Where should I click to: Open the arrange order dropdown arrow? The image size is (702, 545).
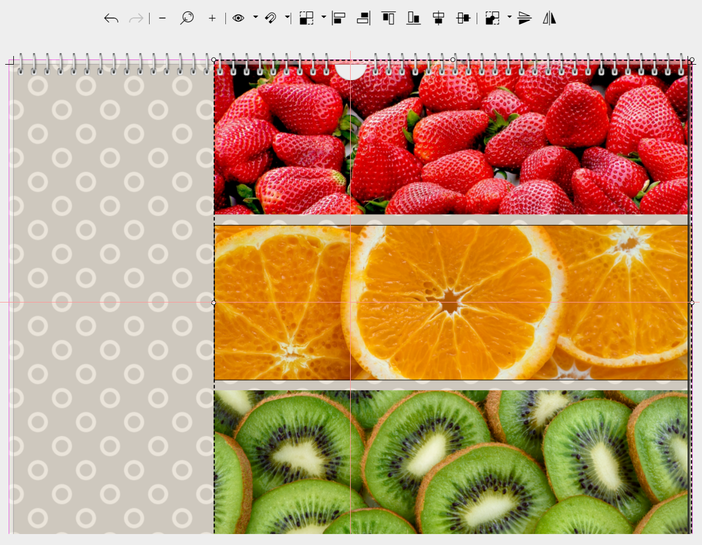pyautogui.click(x=324, y=17)
